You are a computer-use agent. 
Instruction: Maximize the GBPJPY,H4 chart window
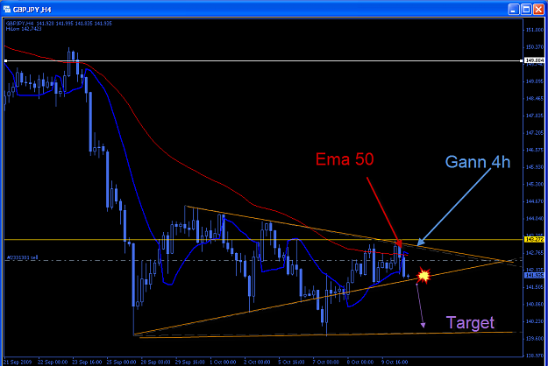526,10
